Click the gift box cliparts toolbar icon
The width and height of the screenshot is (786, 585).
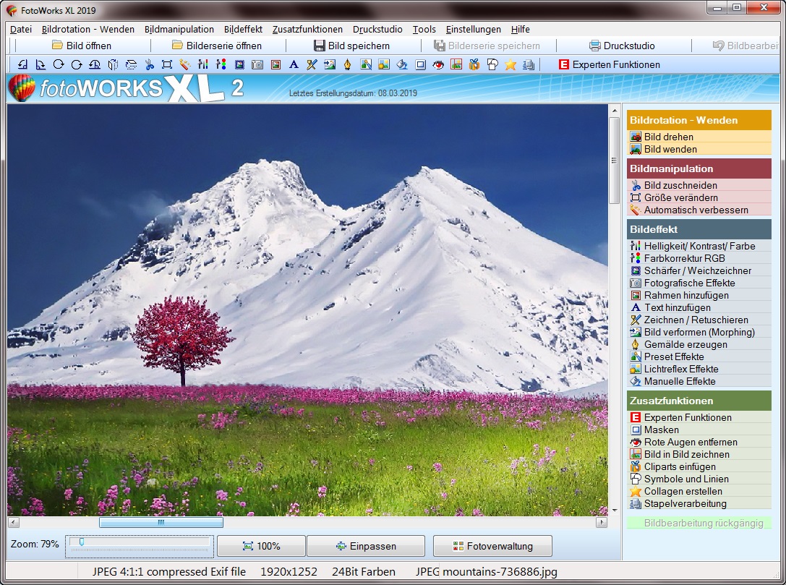[474, 64]
